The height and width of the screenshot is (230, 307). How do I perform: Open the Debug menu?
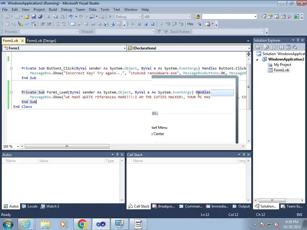tap(66, 10)
